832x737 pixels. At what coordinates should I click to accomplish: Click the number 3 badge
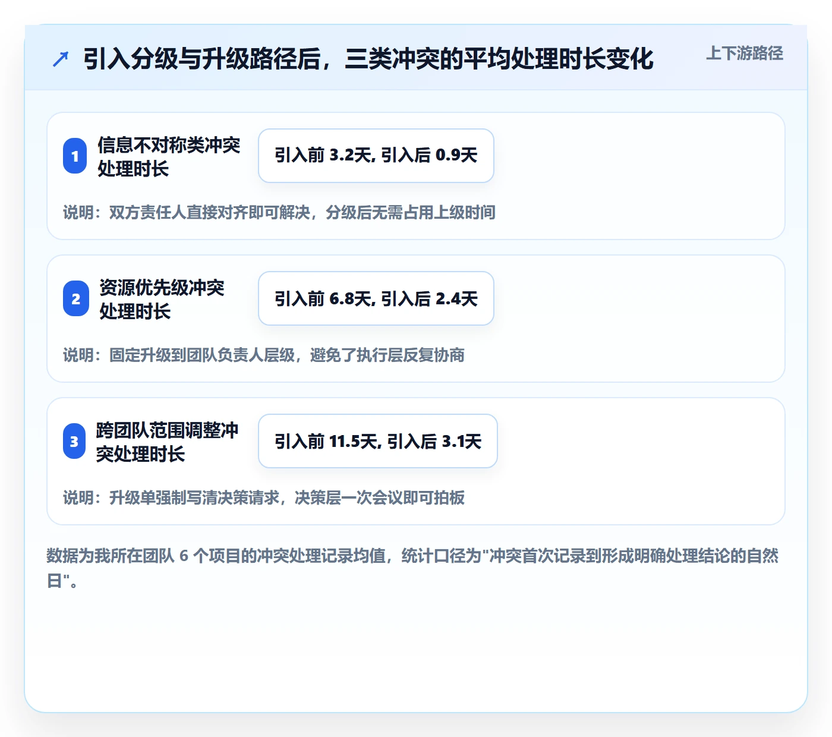(x=74, y=441)
